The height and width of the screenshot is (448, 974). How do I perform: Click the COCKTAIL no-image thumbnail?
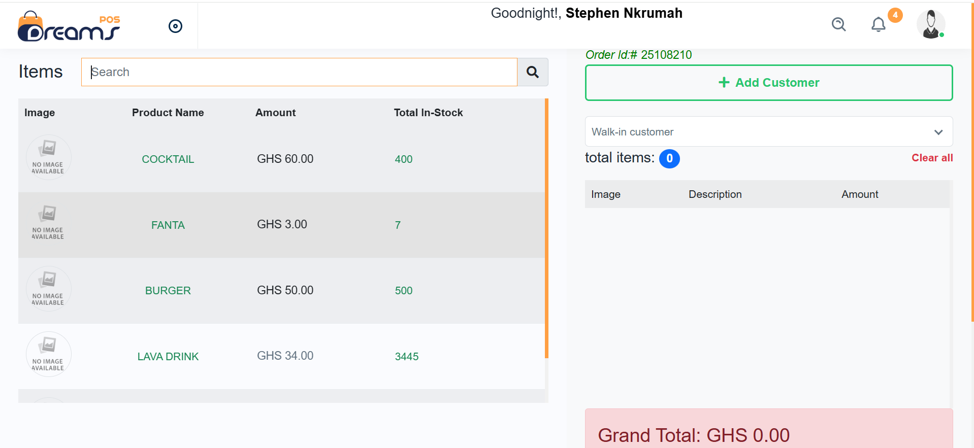(48, 157)
